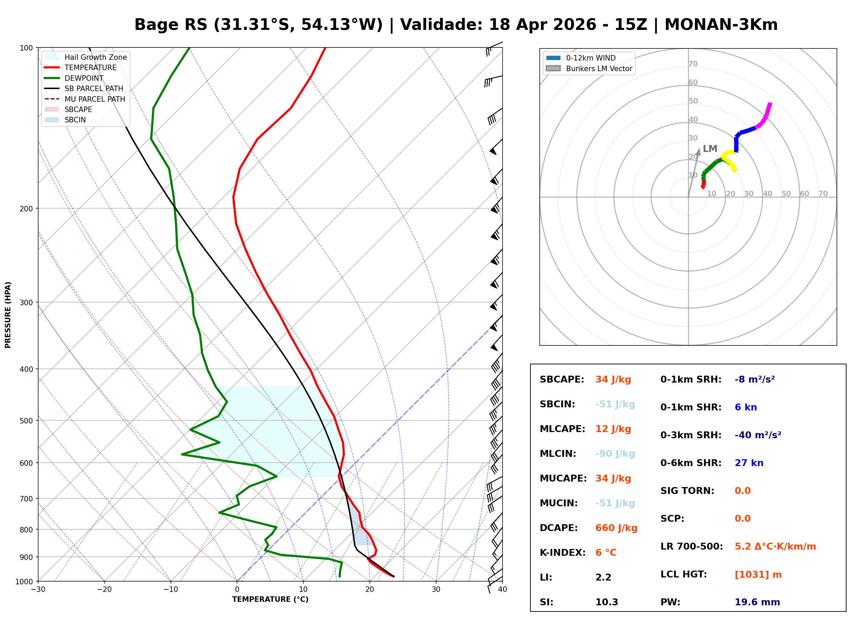Click the blue SBCIN legend swatch
This screenshot has width=851, height=629.
(x=52, y=120)
